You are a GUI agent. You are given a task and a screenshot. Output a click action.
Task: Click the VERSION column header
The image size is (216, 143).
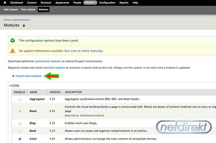tap(55, 92)
